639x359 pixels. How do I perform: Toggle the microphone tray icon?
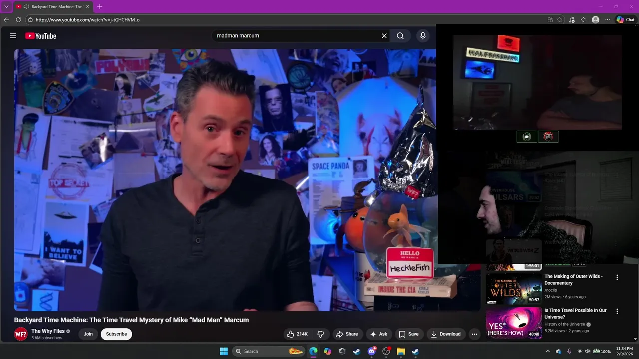[x=569, y=351]
